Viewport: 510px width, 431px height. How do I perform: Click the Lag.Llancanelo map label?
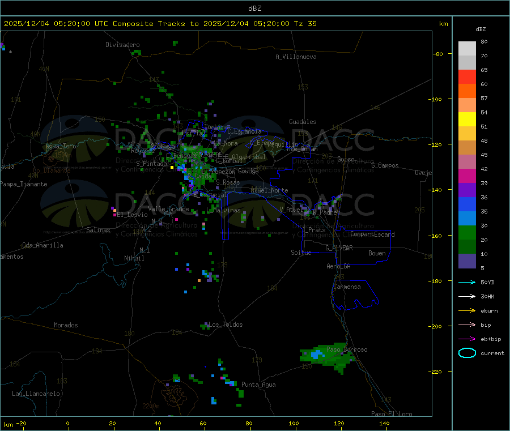click(36, 394)
